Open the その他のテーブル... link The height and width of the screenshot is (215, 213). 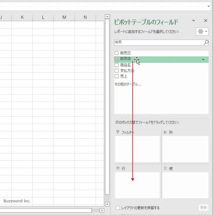128,84
